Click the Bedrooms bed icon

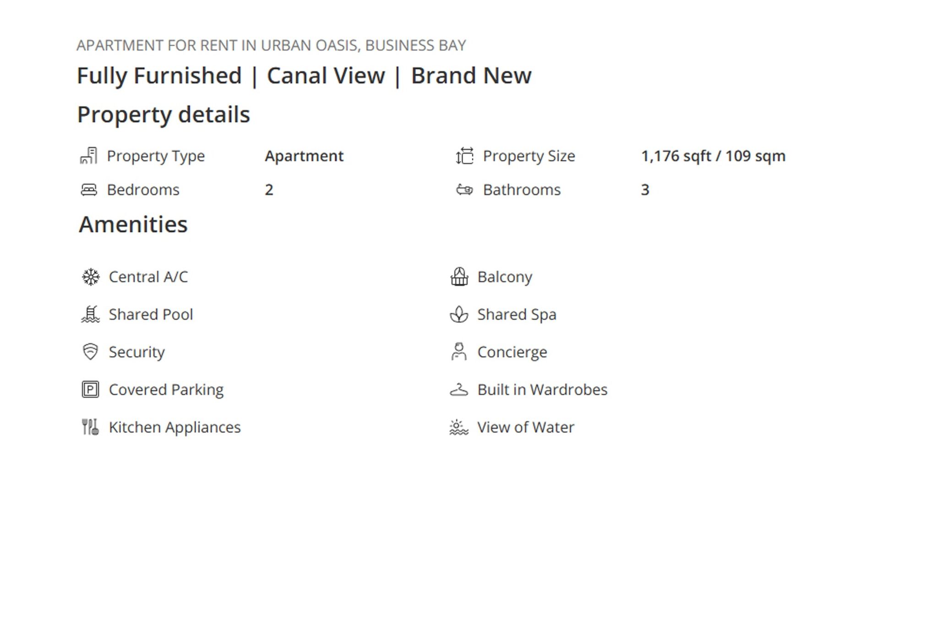89,190
